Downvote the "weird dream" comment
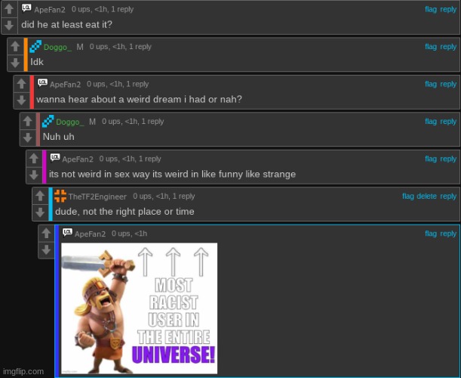Viewport: 461px width, 378px height. point(21,101)
